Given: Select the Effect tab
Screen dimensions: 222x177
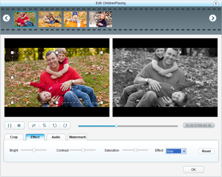Looking at the screenshot, I should click(x=35, y=137).
